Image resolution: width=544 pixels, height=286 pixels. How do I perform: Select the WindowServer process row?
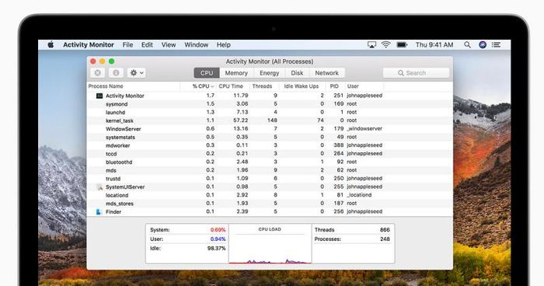pos(270,129)
